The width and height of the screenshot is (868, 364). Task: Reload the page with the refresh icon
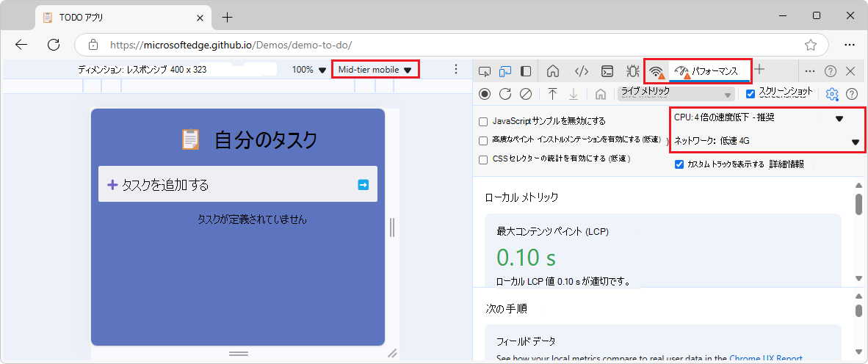[54, 45]
